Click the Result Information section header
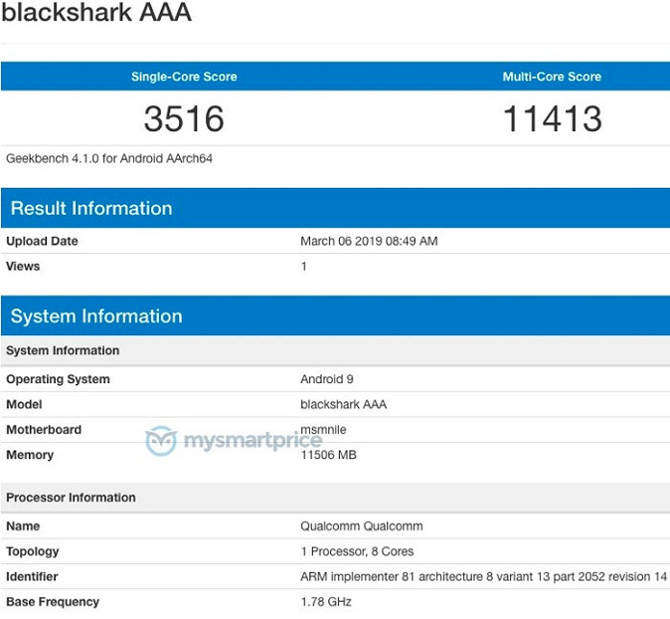The image size is (670, 619). (91, 208)
